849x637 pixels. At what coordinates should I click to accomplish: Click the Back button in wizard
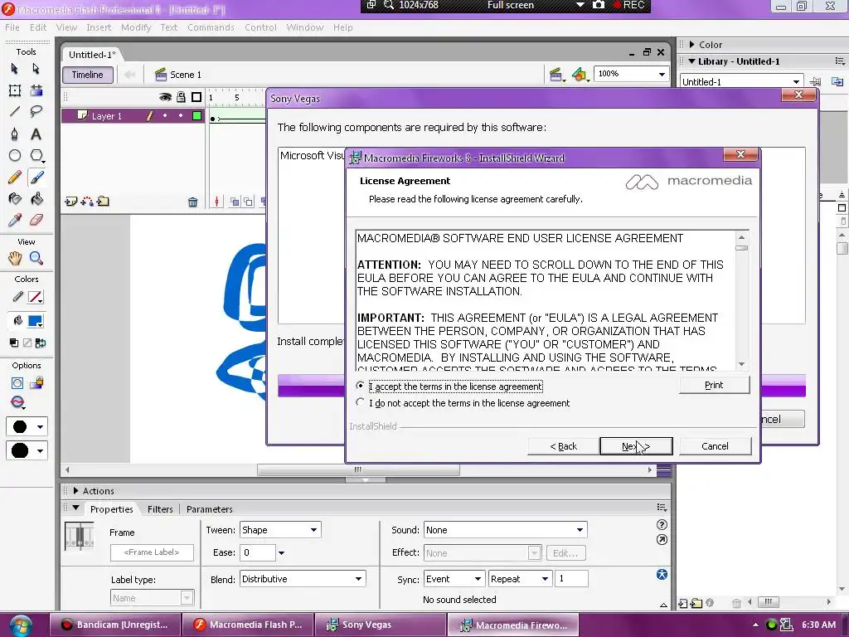(564, 445)
